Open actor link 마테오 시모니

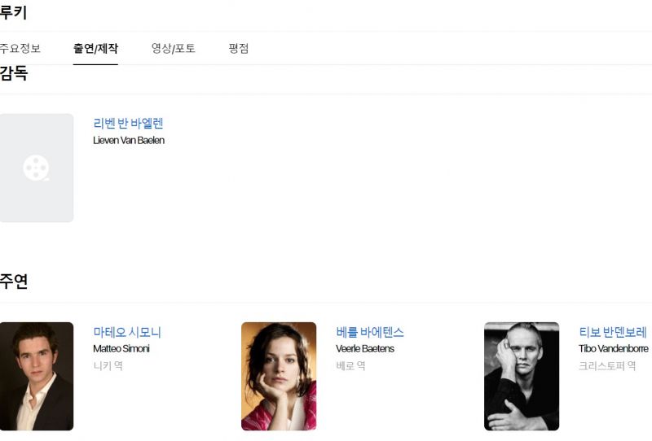coord(127,332)
